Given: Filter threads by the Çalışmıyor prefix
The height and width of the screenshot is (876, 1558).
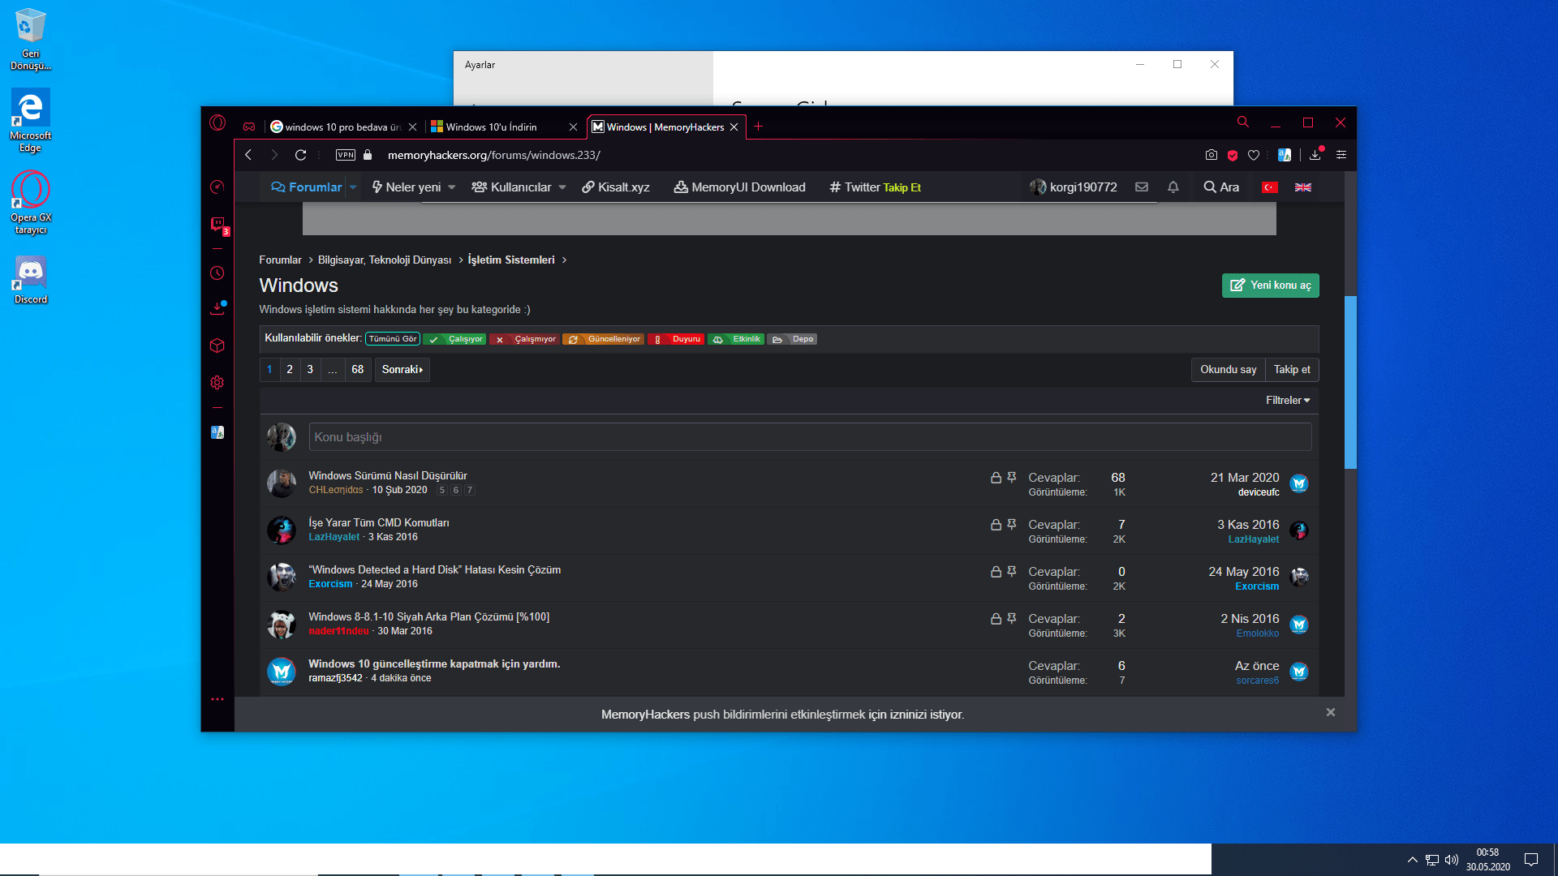Looking at the screenshot, I should [x=524, y=339].
